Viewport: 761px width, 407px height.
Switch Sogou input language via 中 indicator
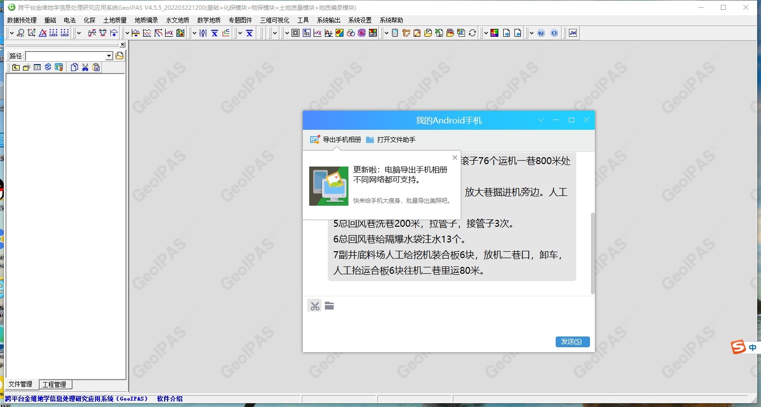753,348
